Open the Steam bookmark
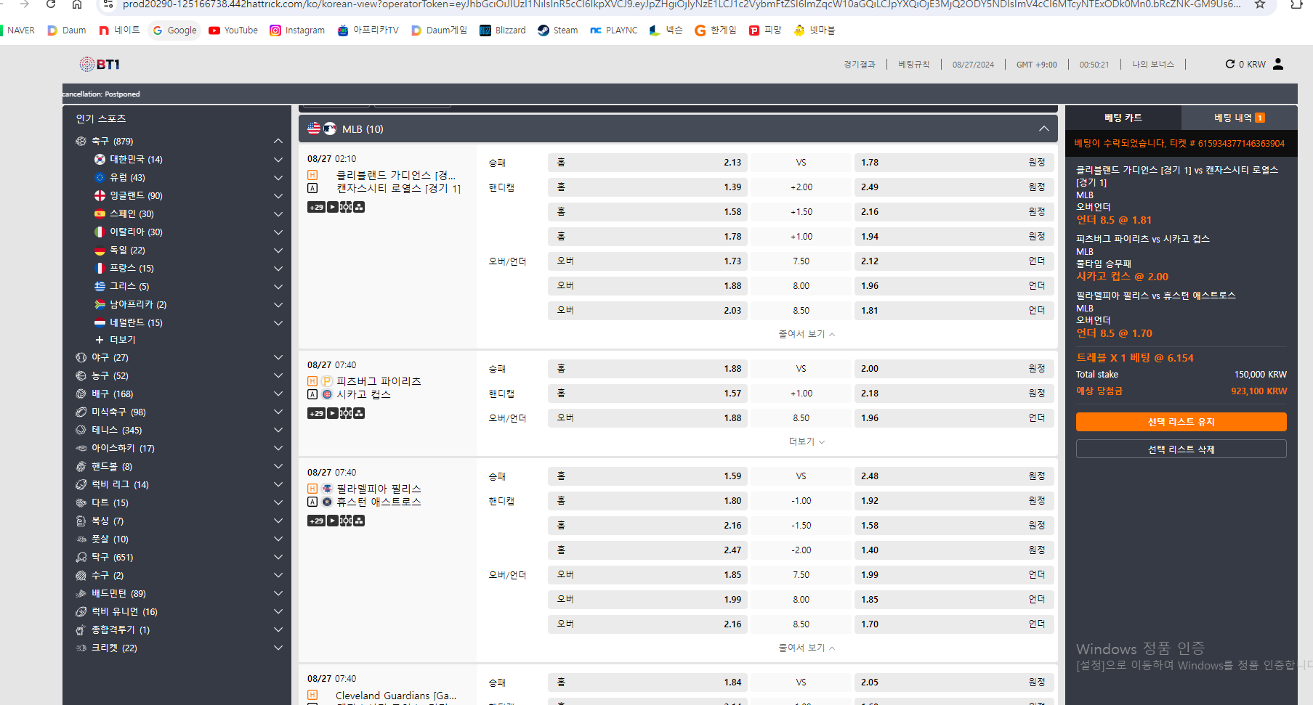This screenshot has height=705, width=1313. coord(557,30)
